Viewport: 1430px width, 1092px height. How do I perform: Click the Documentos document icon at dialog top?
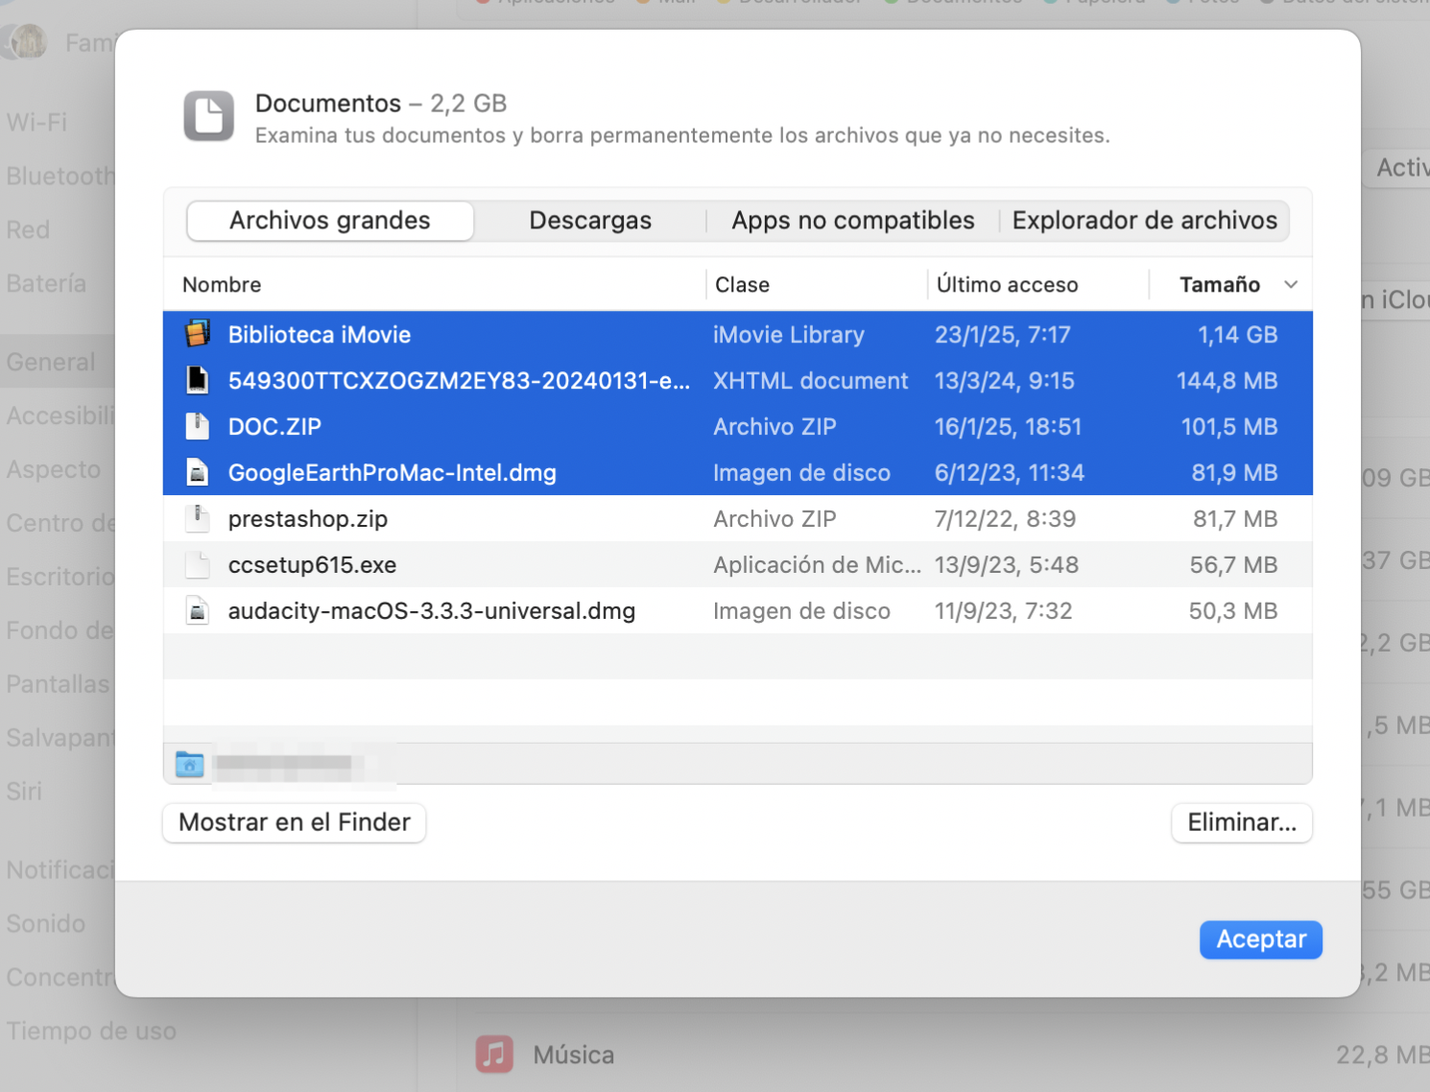pos(207,116)
